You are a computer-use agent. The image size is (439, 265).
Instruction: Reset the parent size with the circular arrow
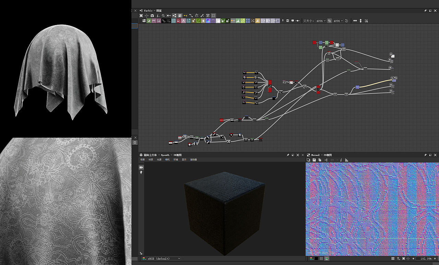coord(346,21)
